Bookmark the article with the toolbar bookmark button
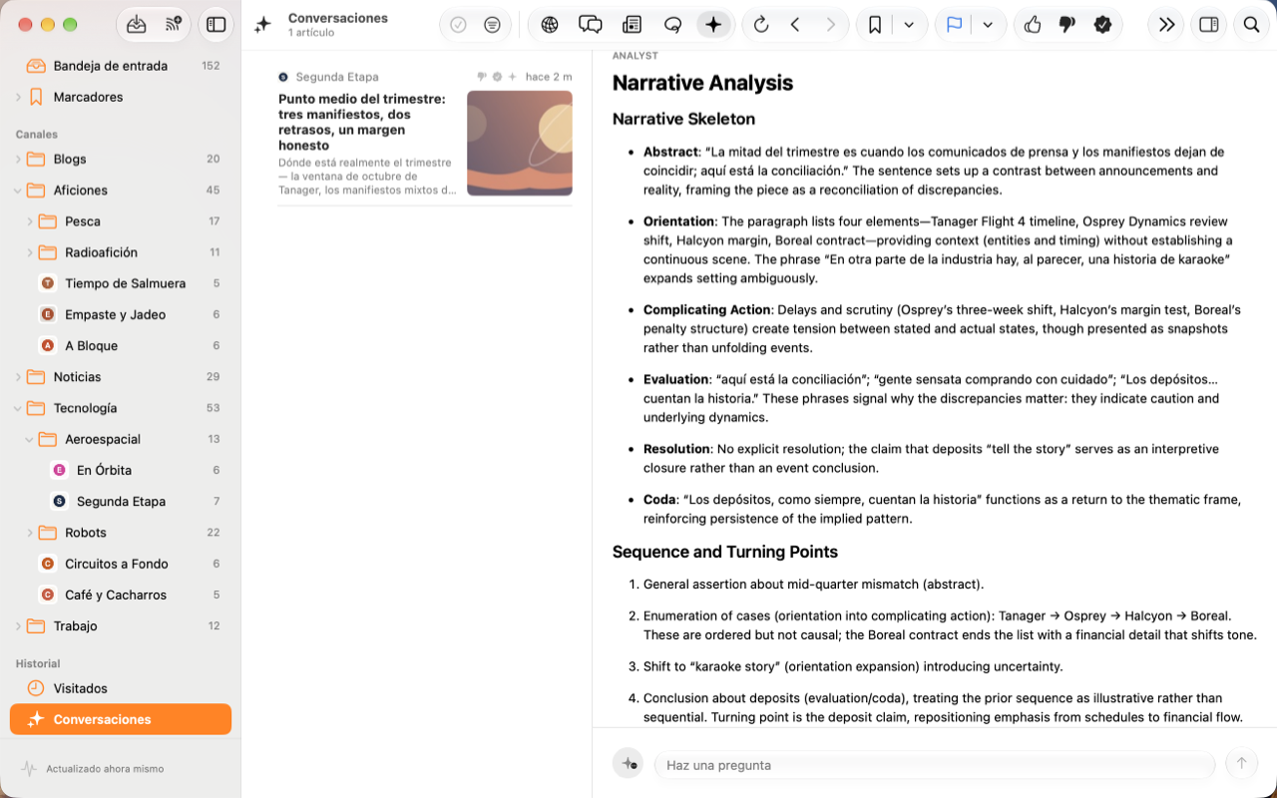The image size is (1277, 798). 875,25
